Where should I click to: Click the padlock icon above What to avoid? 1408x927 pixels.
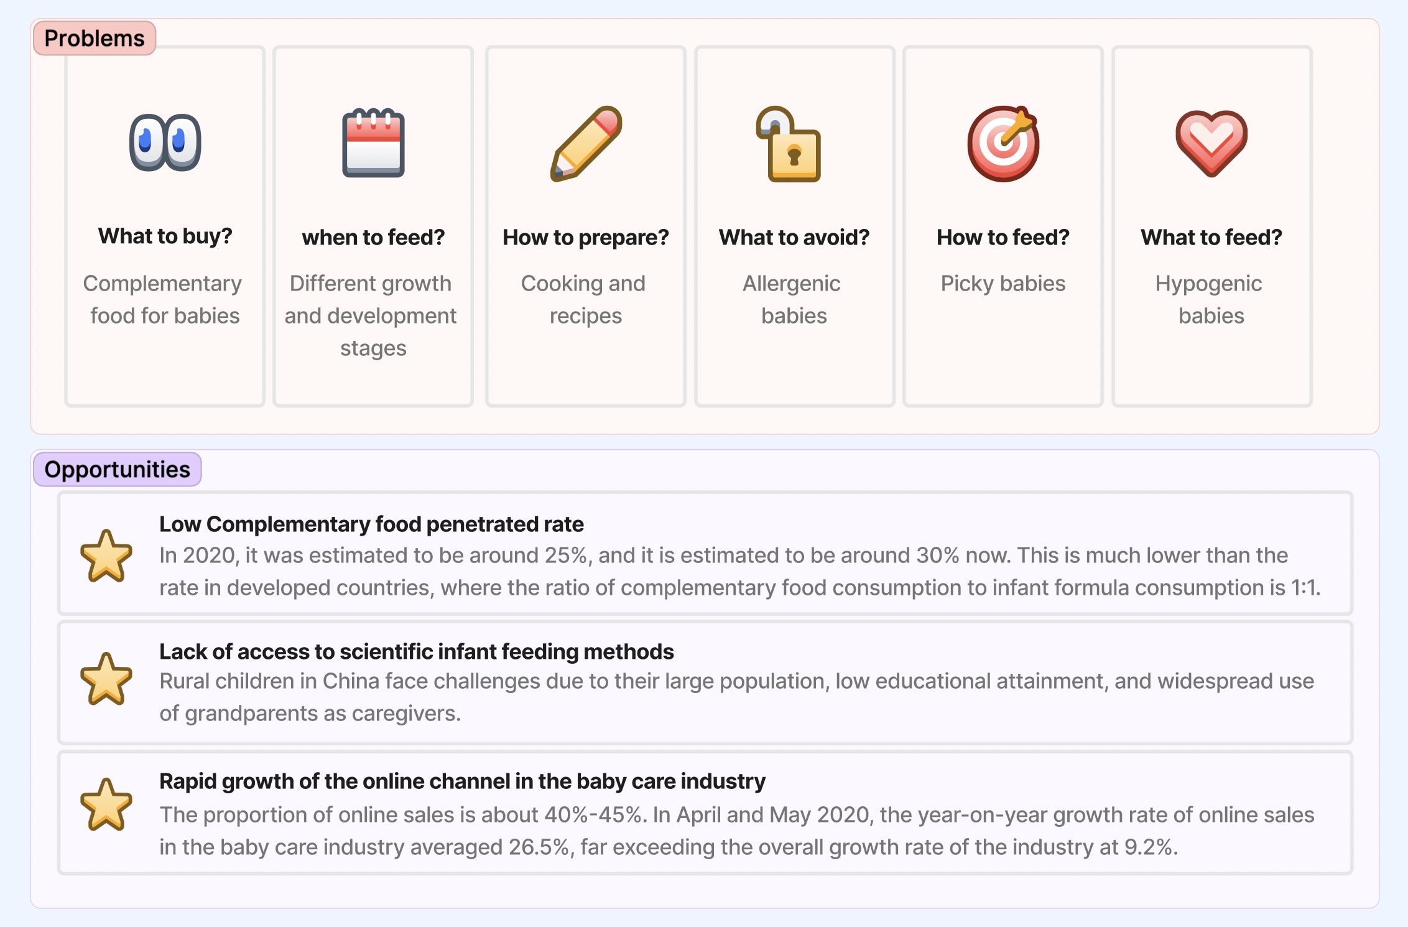pyautogui.click(x=789, y=144)
